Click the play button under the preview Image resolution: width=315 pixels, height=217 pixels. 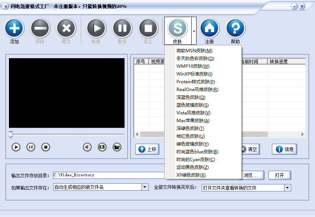click(16, 147)
